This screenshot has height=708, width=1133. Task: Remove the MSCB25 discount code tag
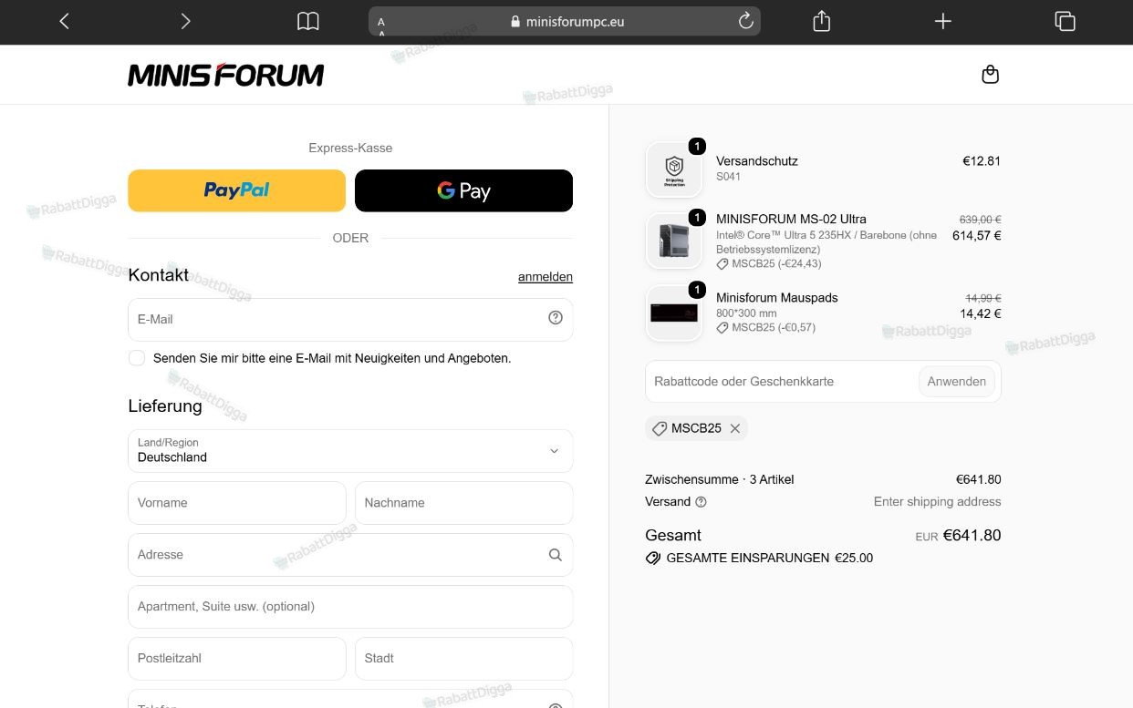tap(734, 428)
